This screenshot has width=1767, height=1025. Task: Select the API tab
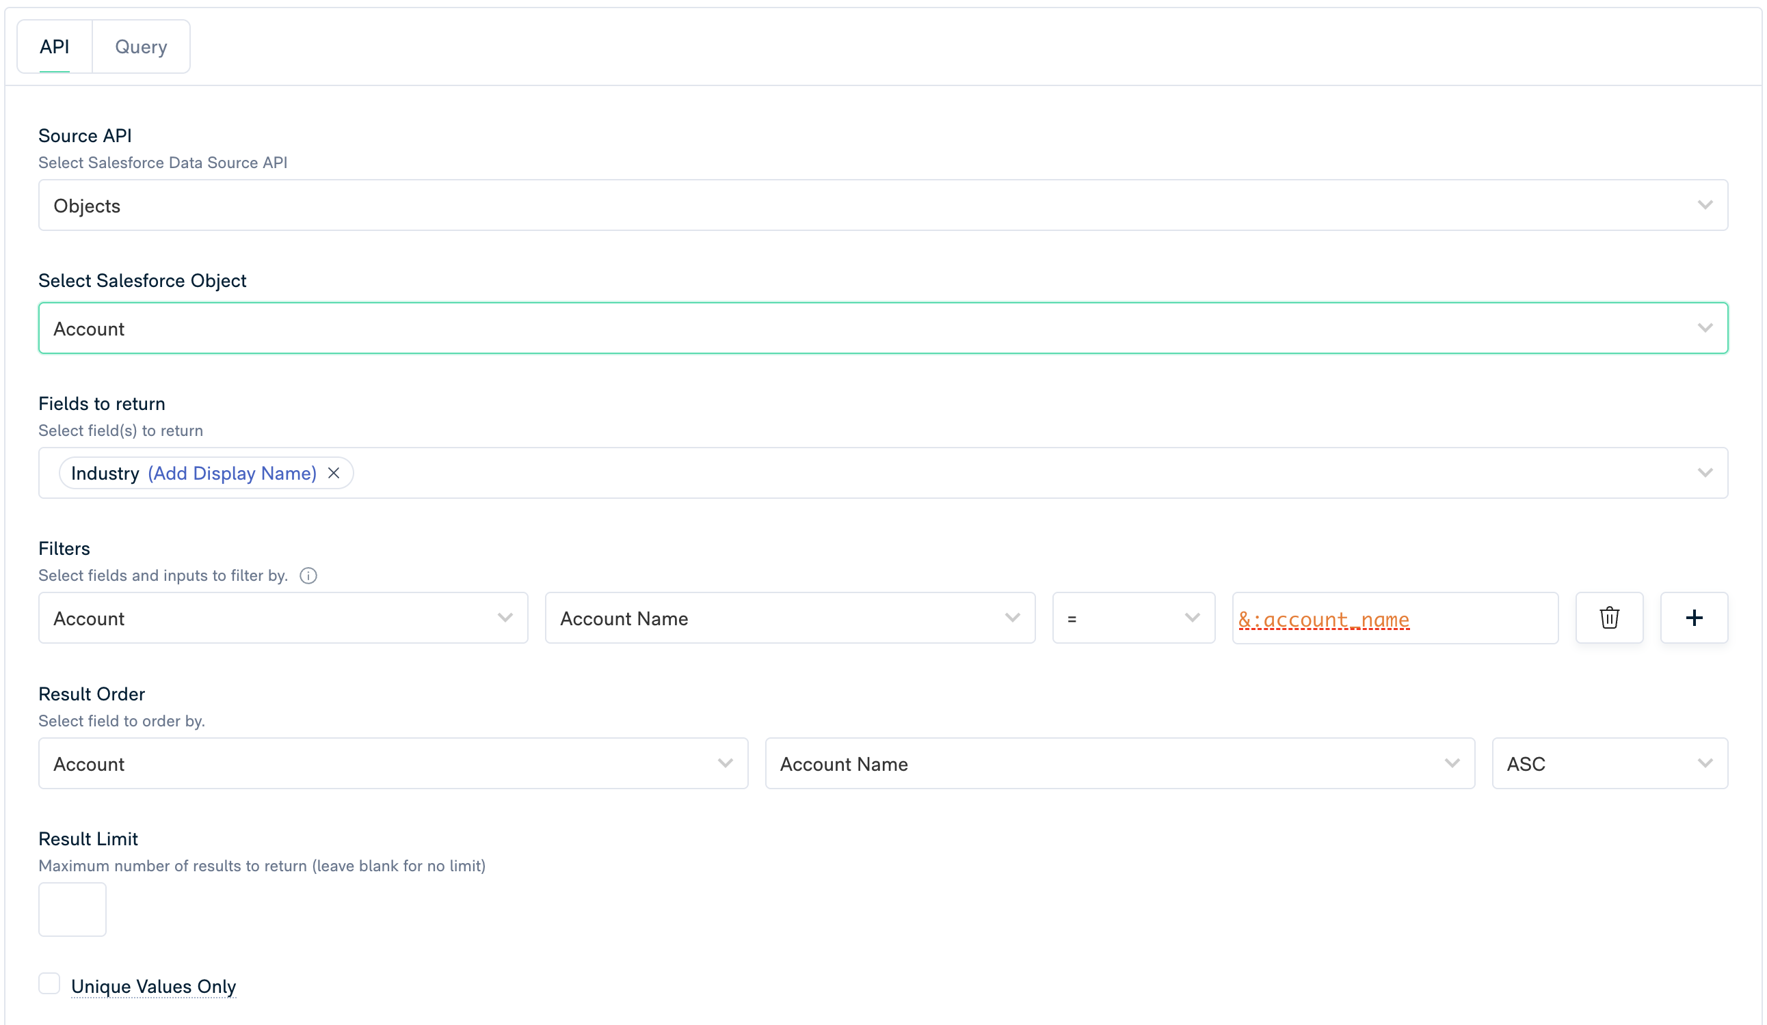click(55, 47)
